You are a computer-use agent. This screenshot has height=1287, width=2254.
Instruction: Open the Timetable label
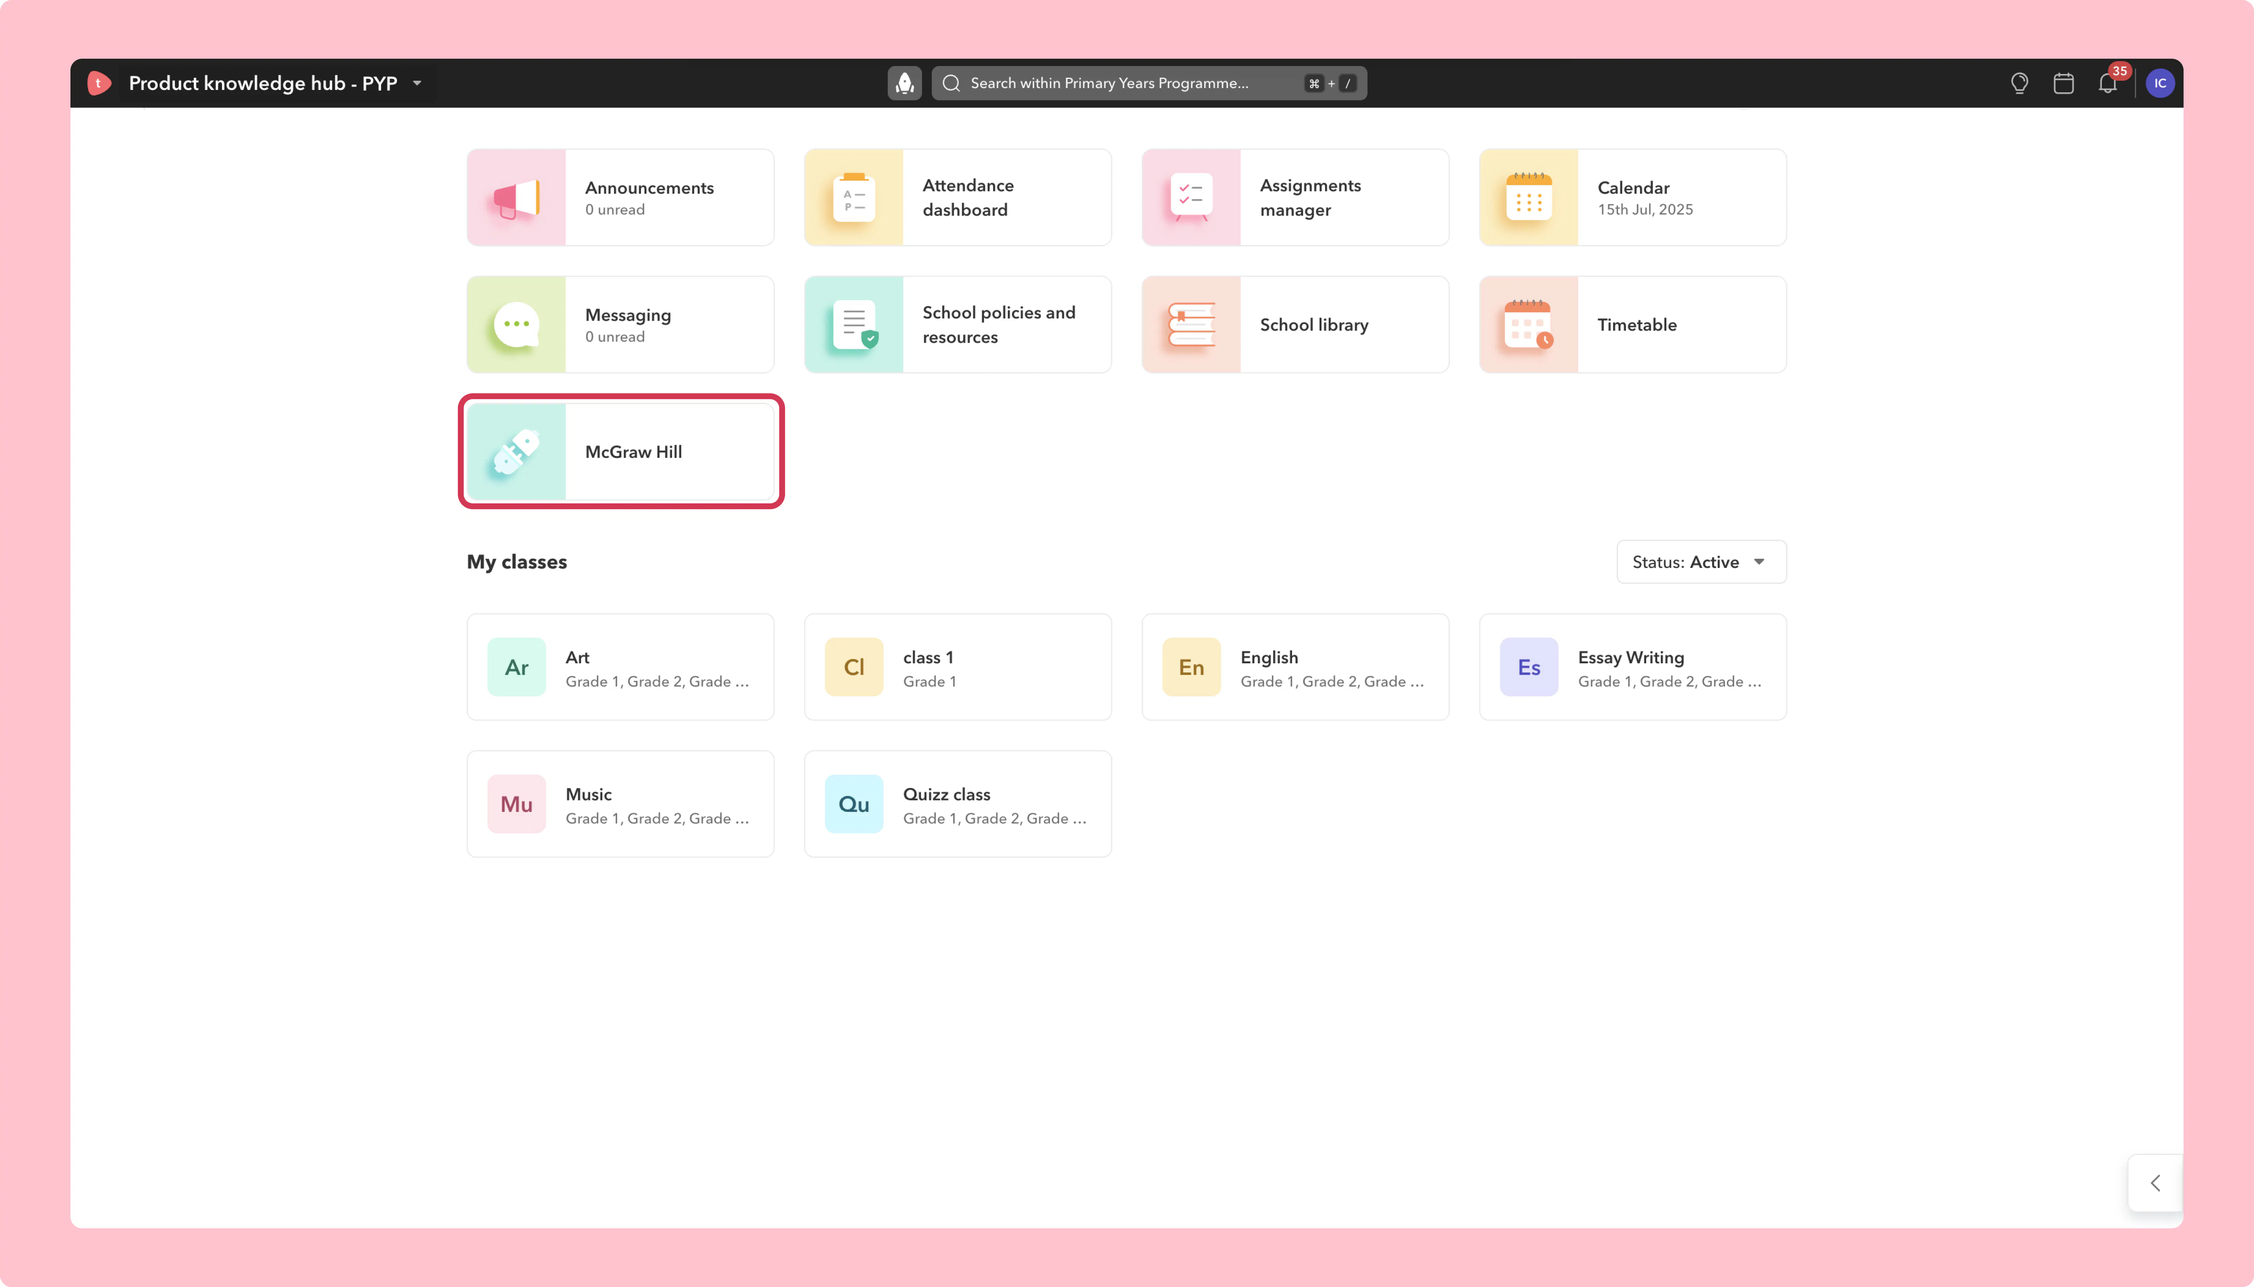coord(1637,325)
